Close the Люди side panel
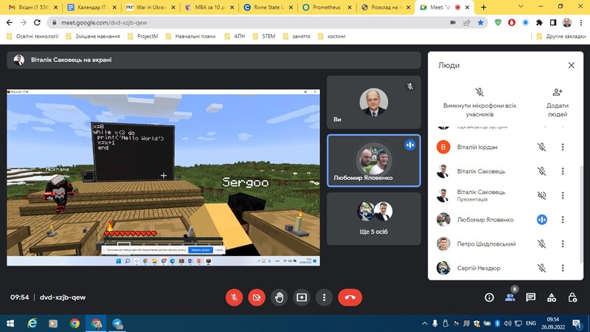This screenshot has height=332, width=590. coord(571,66)
